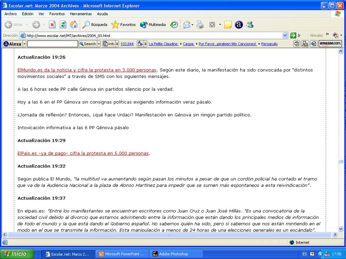Switch to Microsoft PowerPoint in taskbar

pos(122,254)
